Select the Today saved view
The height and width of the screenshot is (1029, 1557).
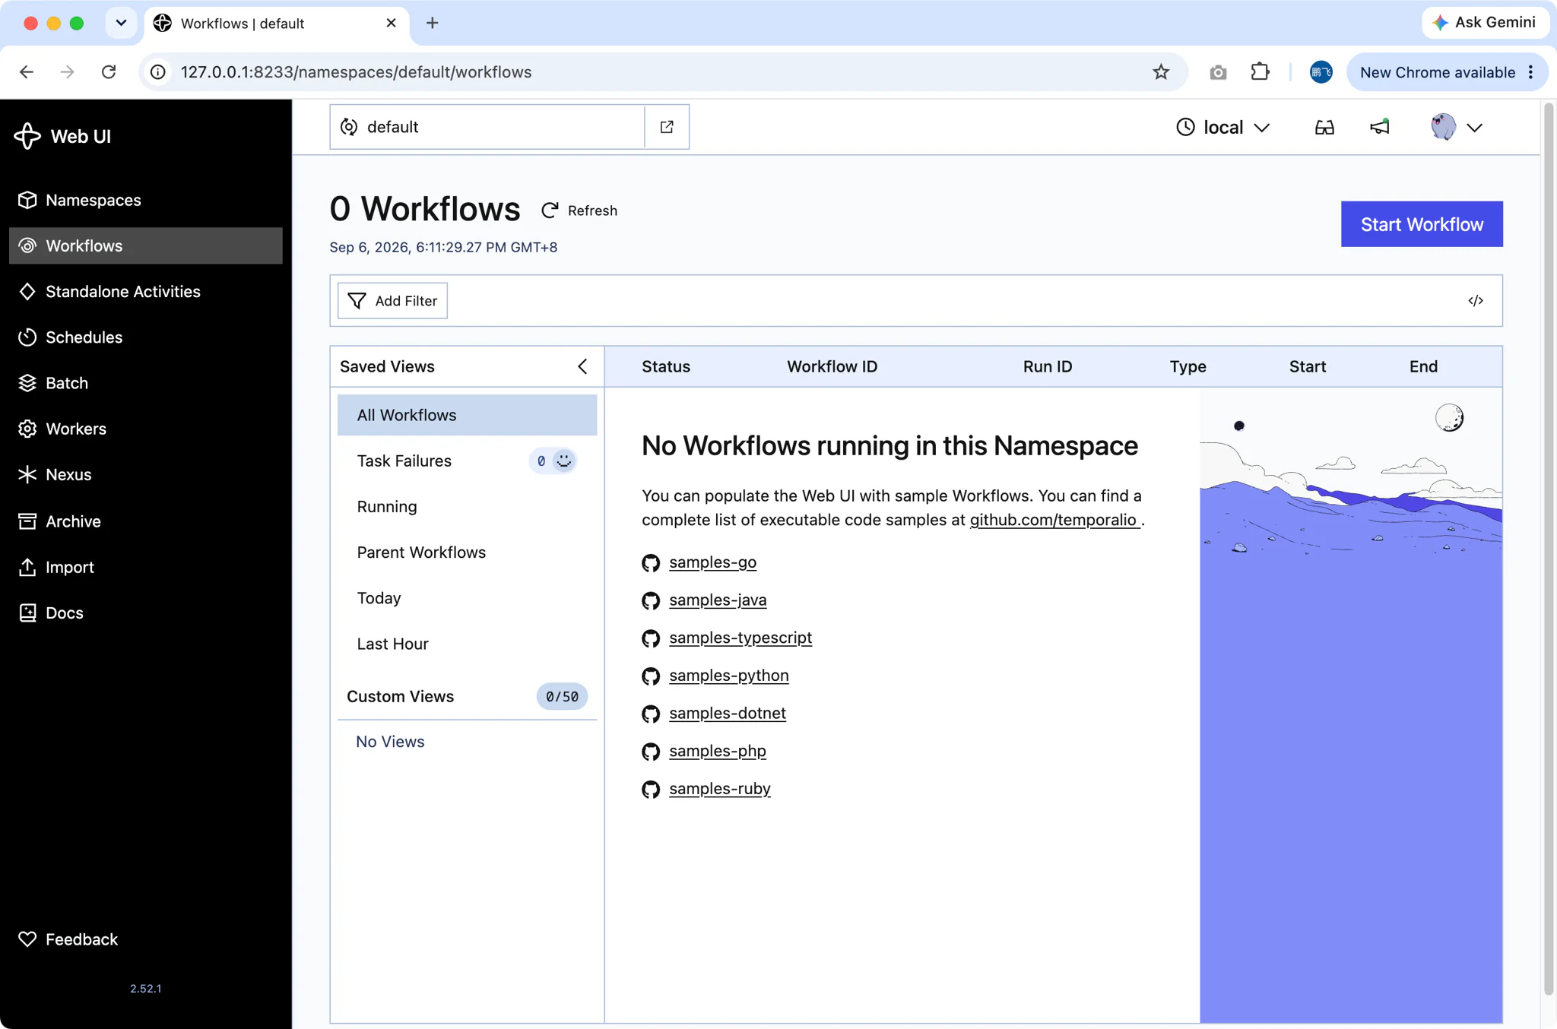click(x=467, y=598)
